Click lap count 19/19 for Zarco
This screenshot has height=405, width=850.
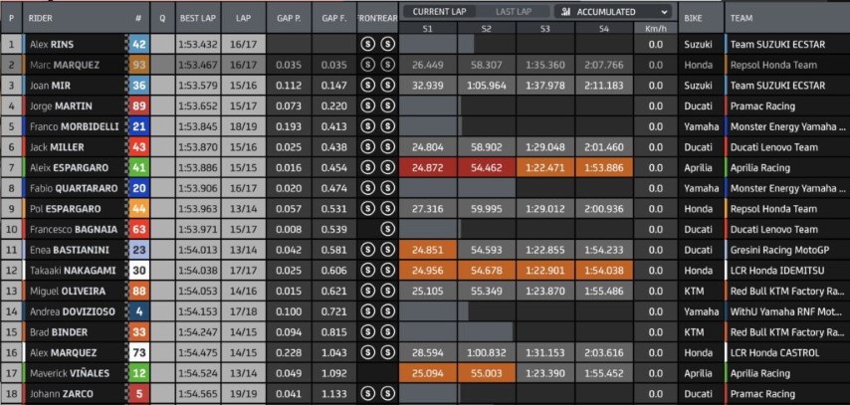point(244,394)
